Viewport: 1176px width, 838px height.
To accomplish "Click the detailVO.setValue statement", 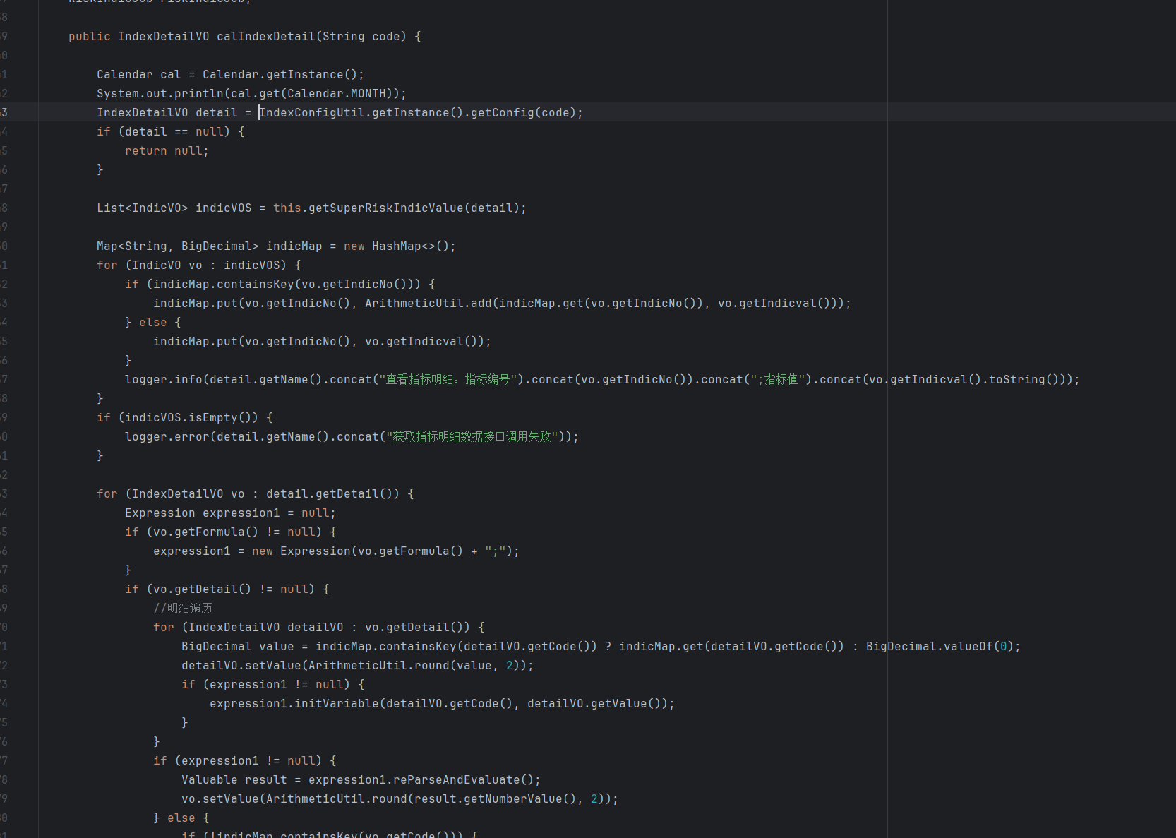I will [357, 665].
